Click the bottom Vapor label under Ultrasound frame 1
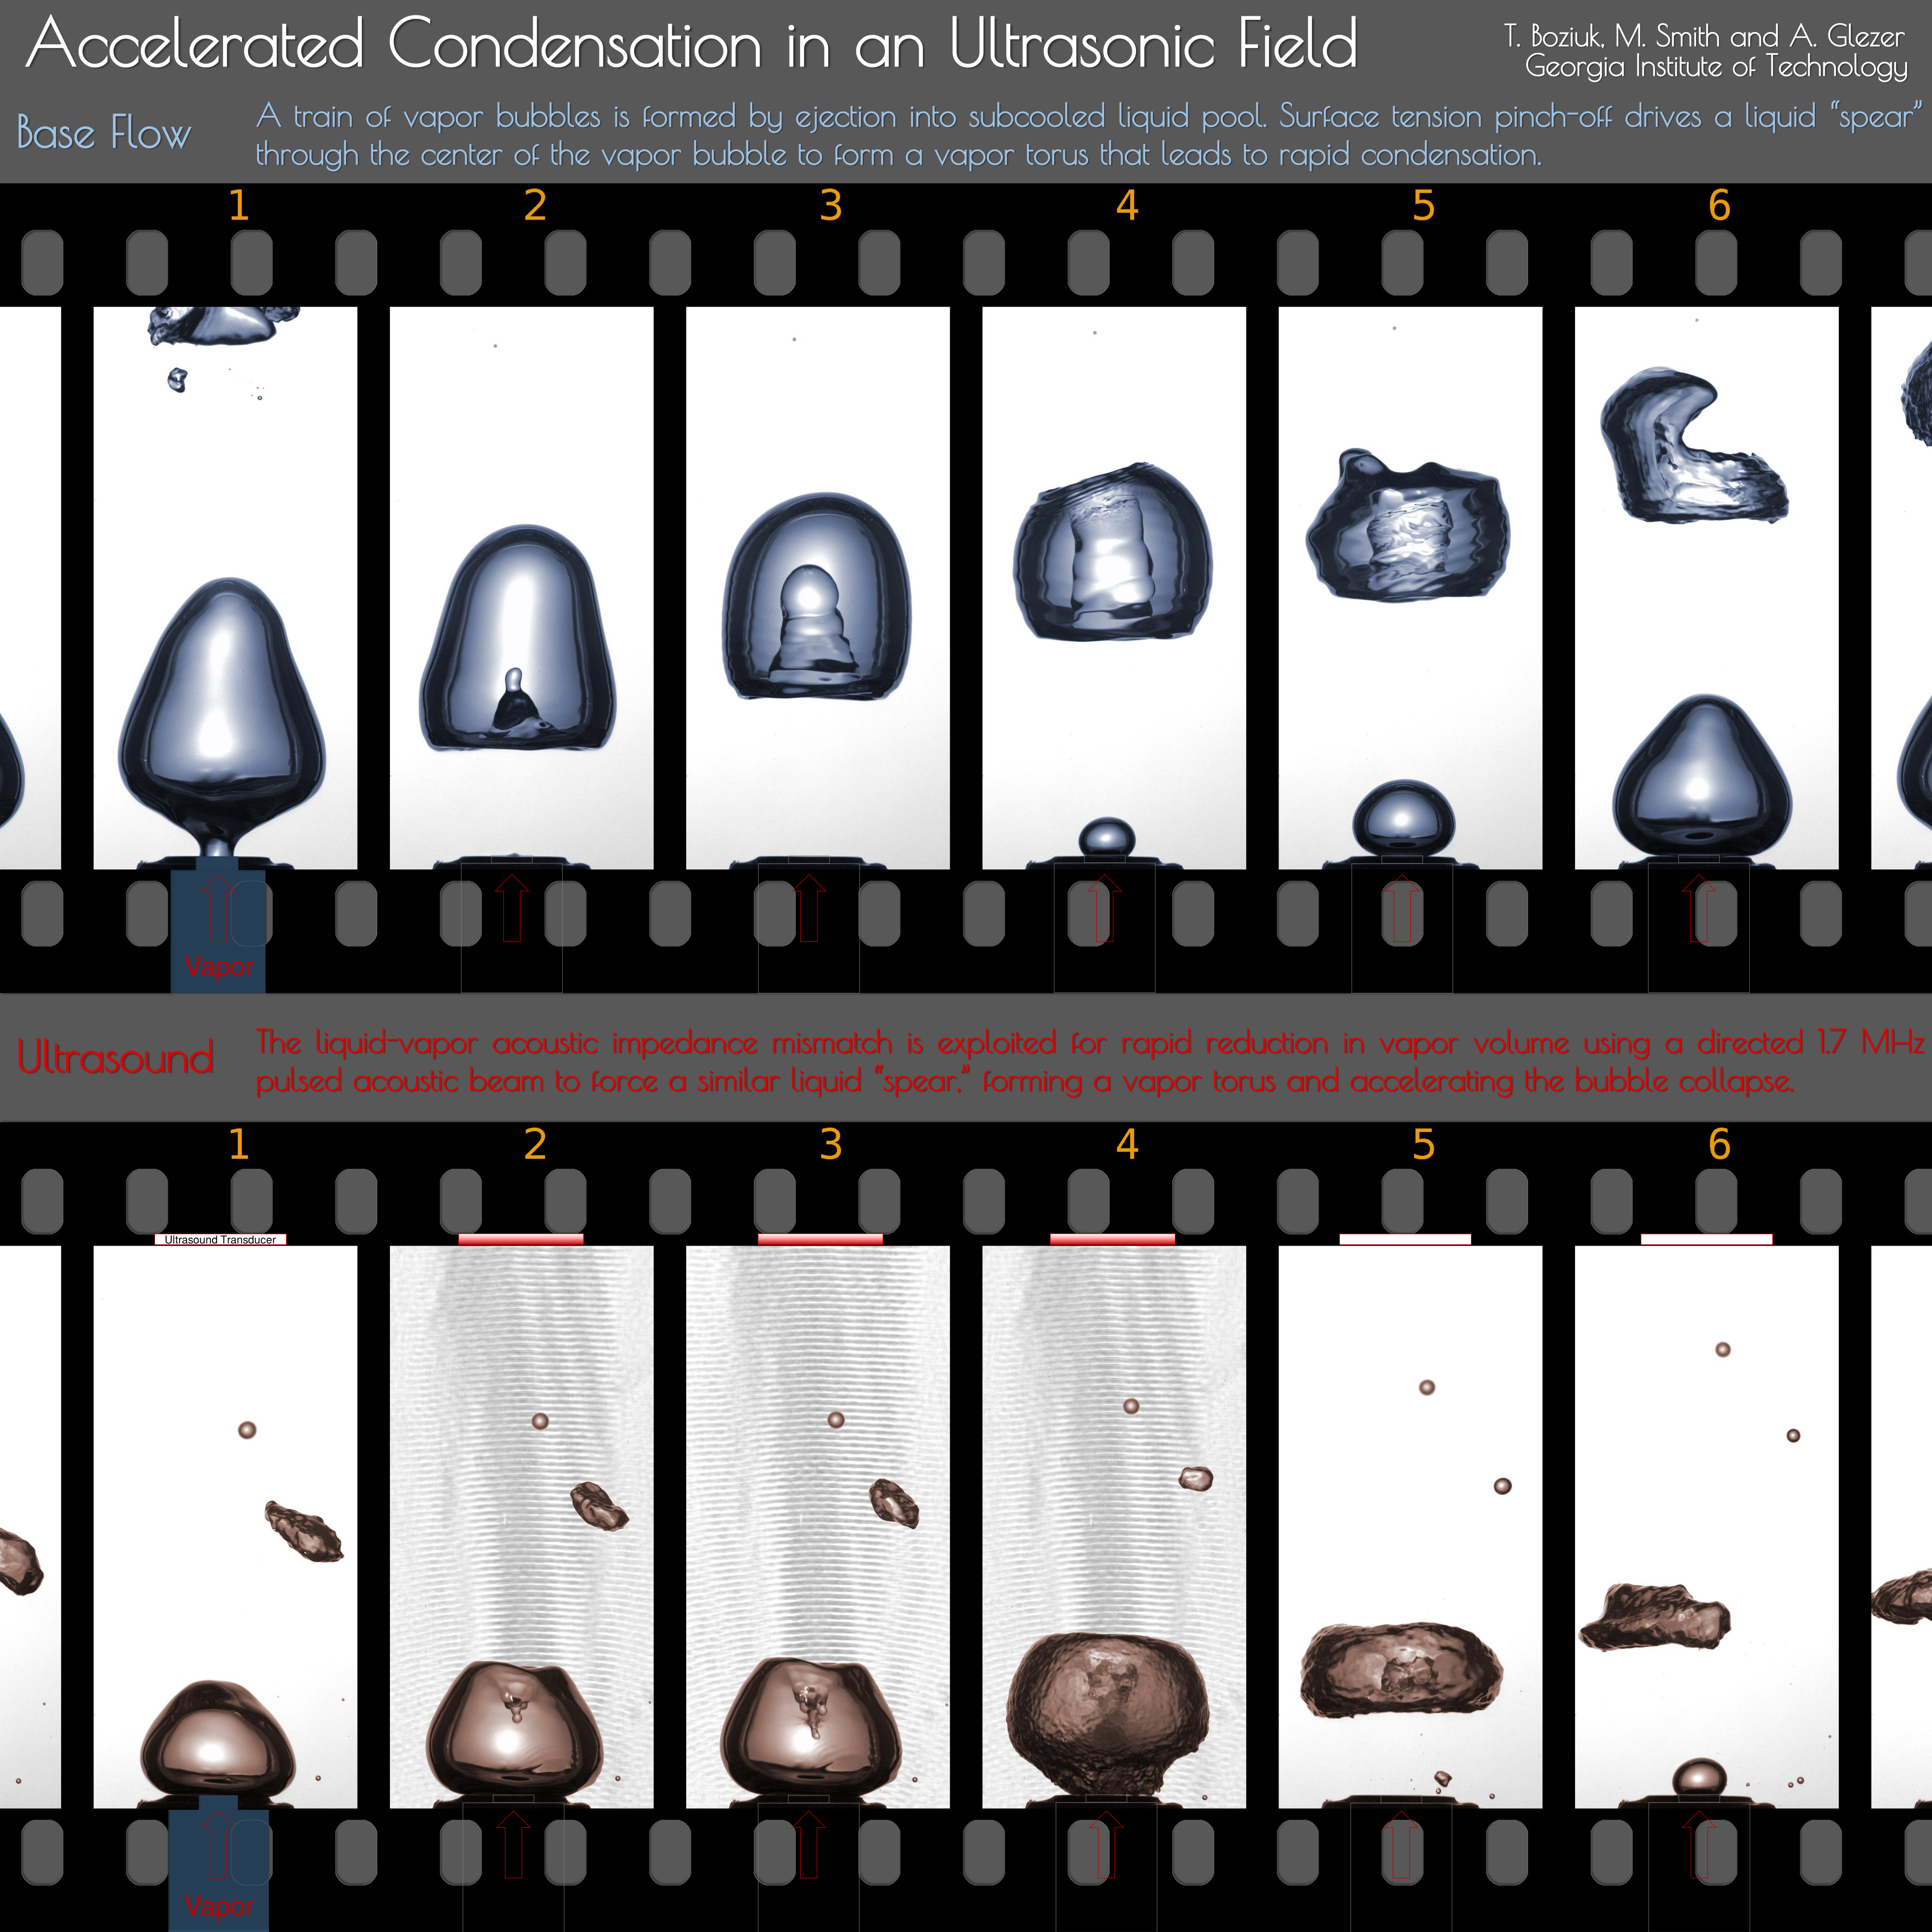1932x1932 pixels. click(x=219, y=1906)
